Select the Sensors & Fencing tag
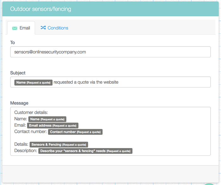The image size is (221, 185). pos(59,145)
